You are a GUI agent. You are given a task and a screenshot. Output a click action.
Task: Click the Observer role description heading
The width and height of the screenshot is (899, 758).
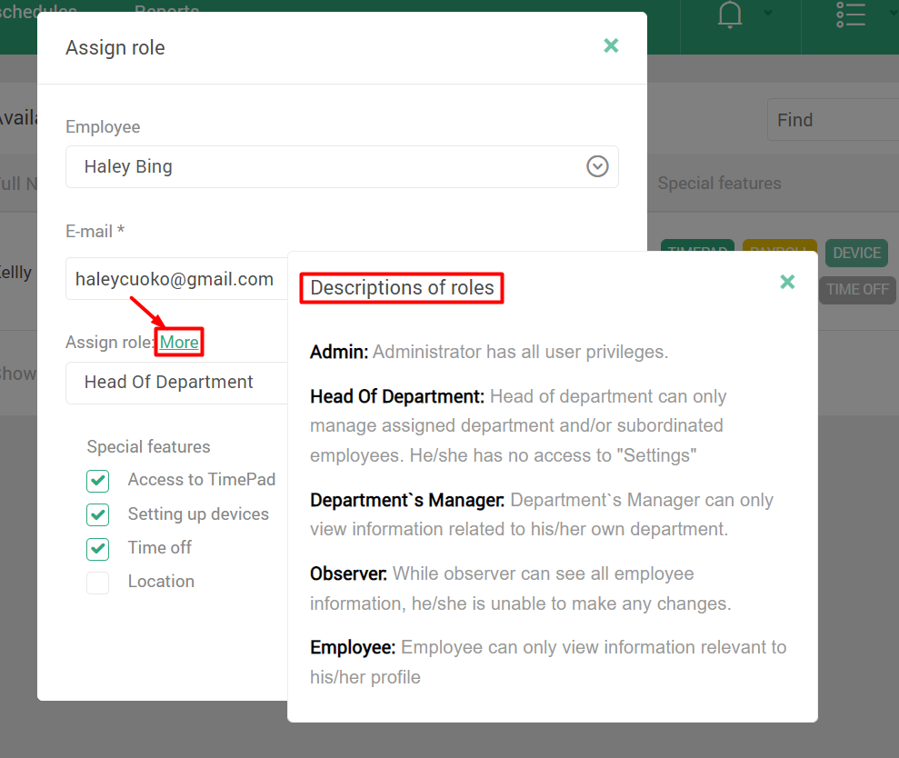pyautogui.click(x=348, y=573)
